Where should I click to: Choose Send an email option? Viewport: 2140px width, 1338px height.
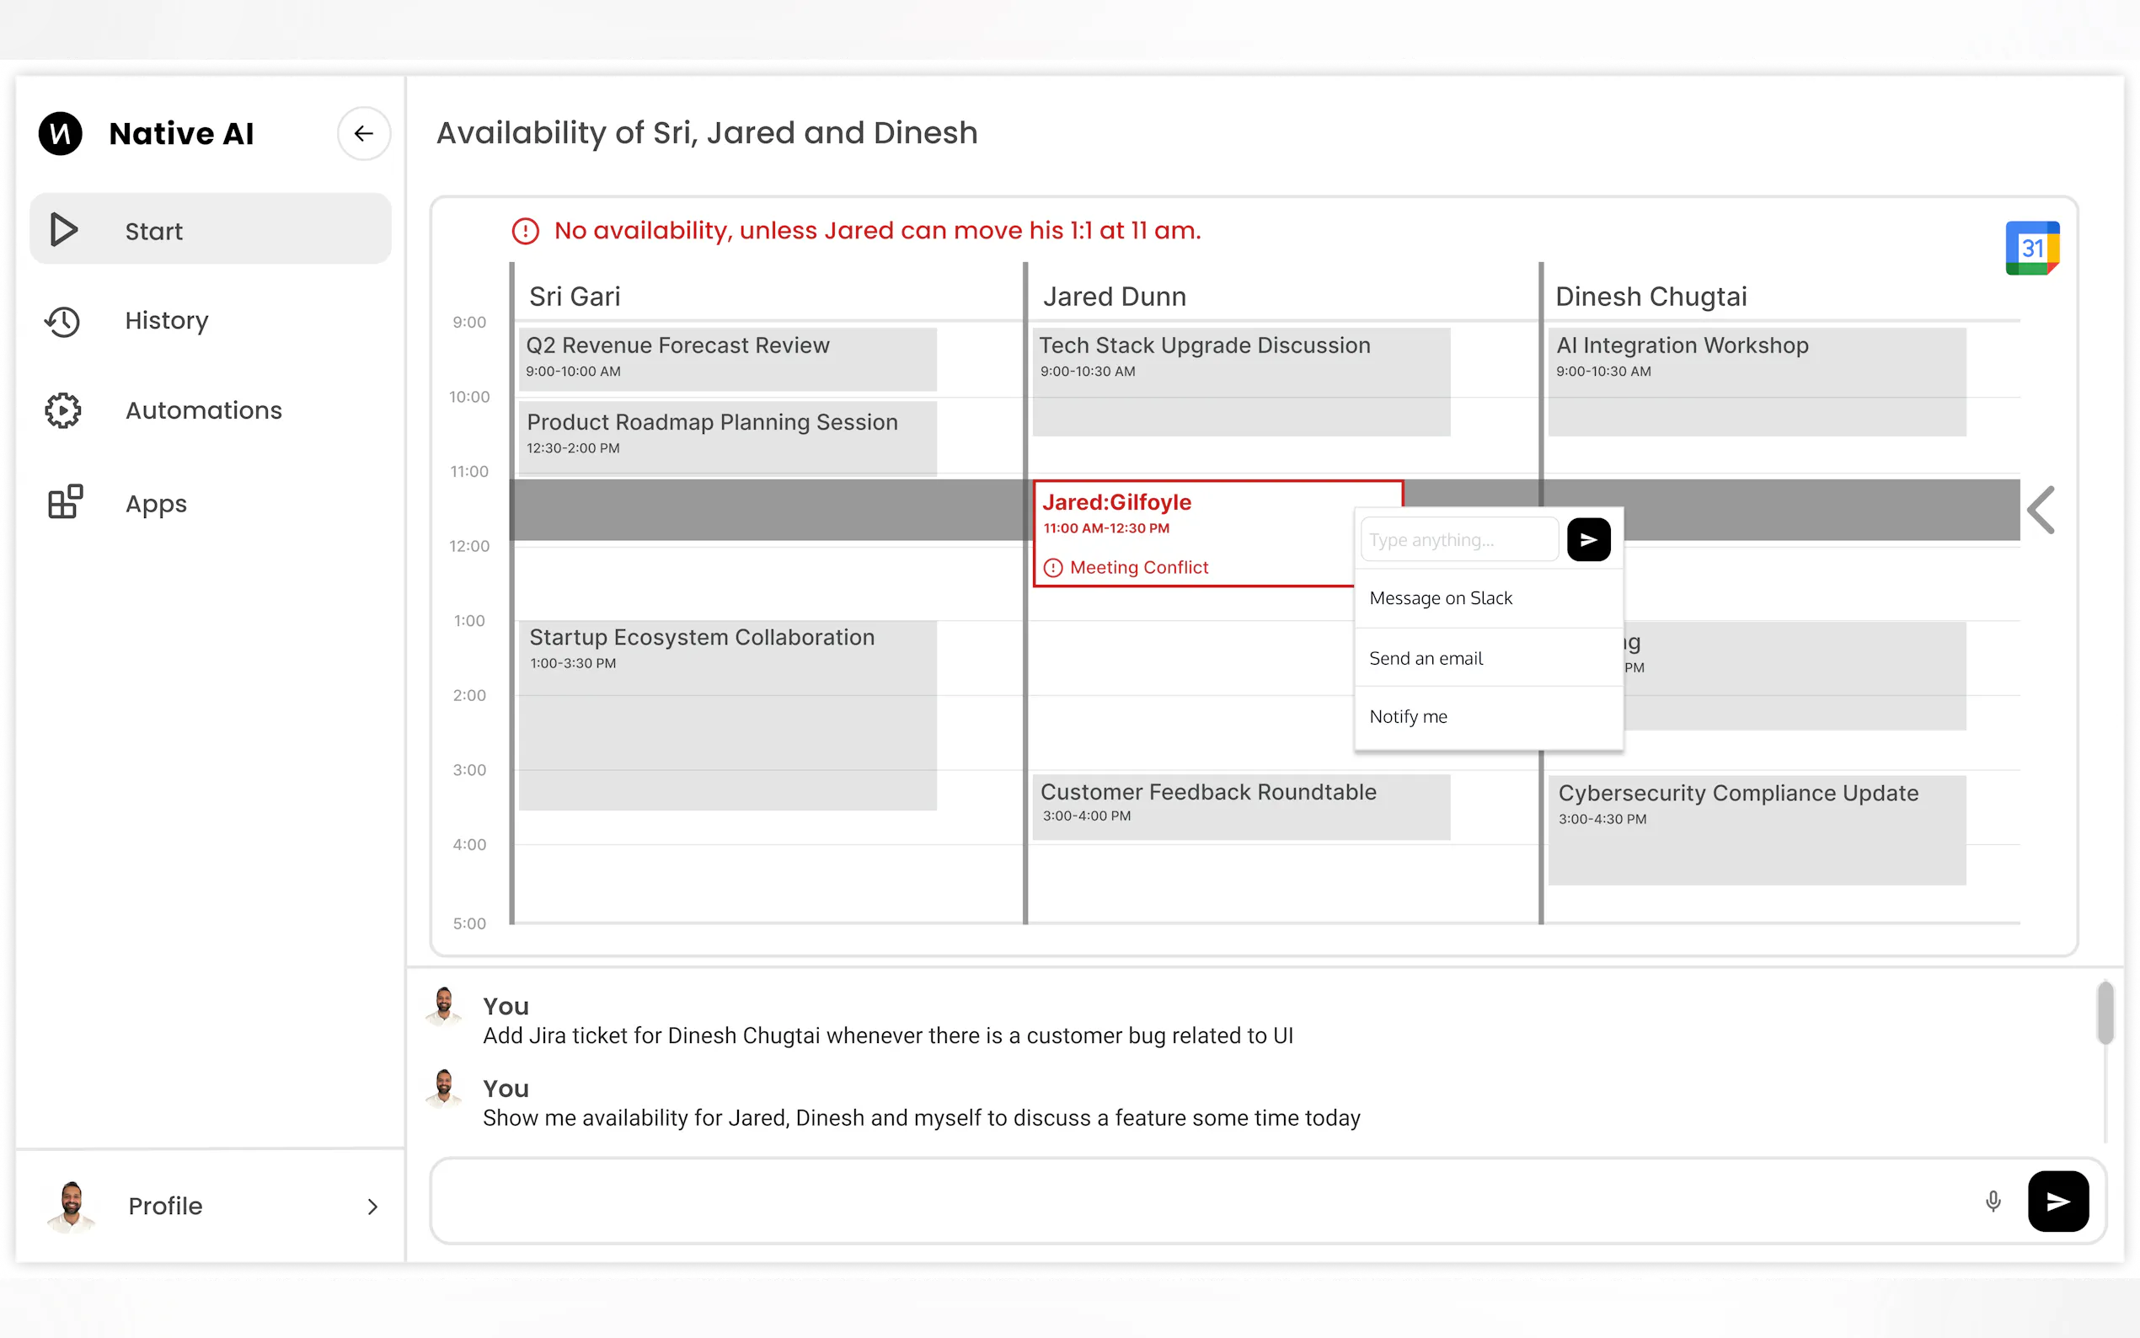click(x=1426, y=658)
